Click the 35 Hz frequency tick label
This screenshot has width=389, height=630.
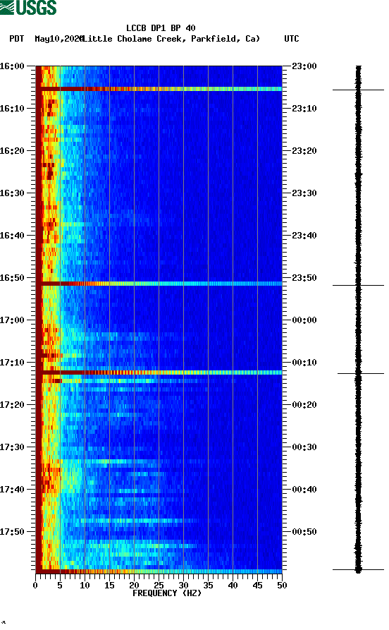[x=208, y=586]
